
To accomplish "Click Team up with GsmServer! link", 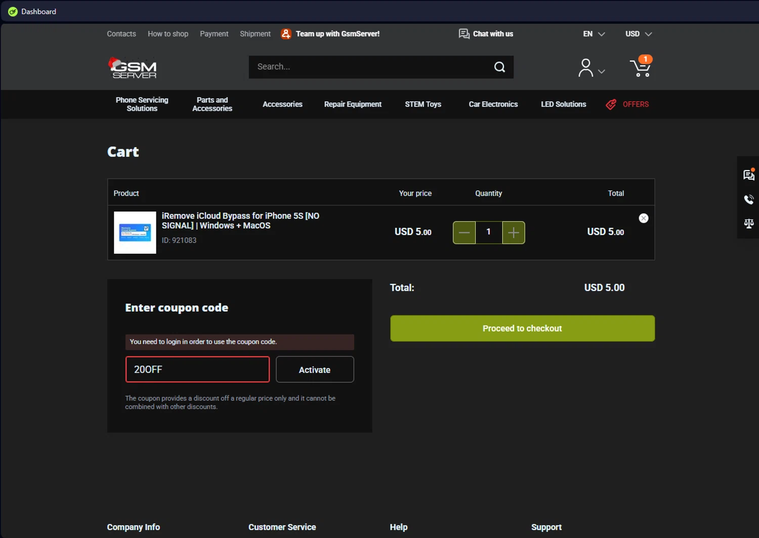I will (338, 34).
